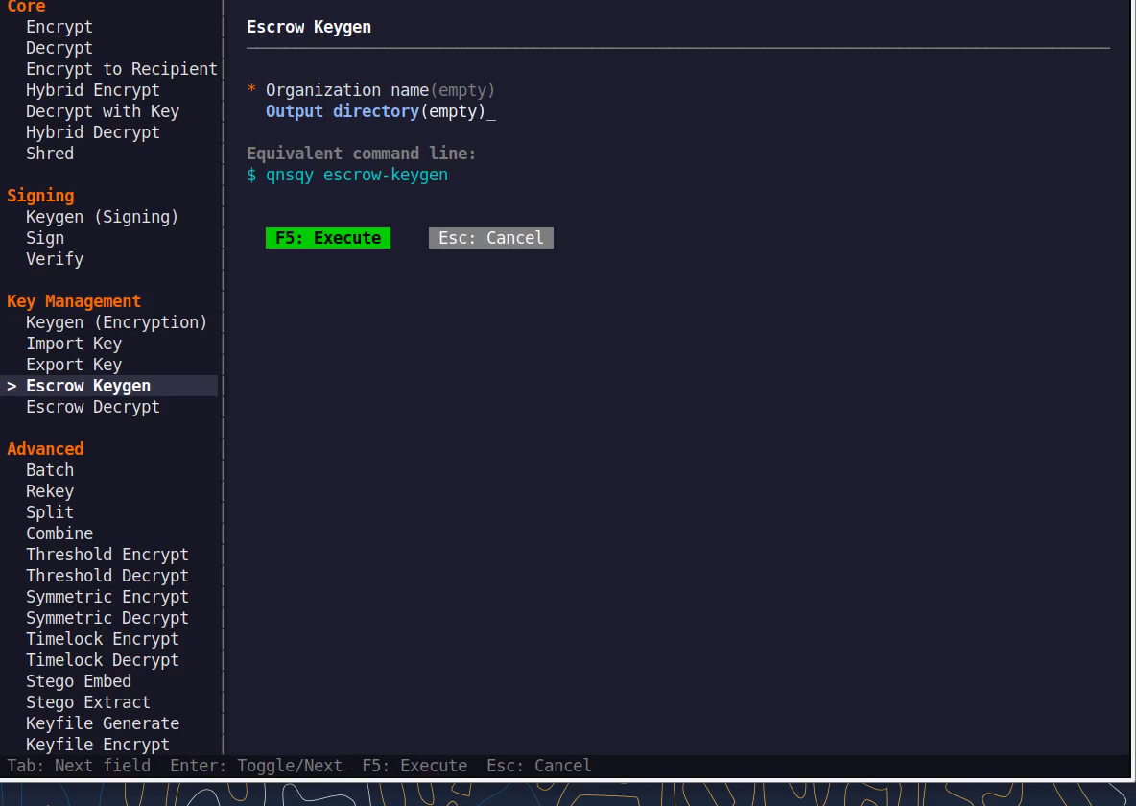
Task: Click the Key Management section header
Action: 74,300
